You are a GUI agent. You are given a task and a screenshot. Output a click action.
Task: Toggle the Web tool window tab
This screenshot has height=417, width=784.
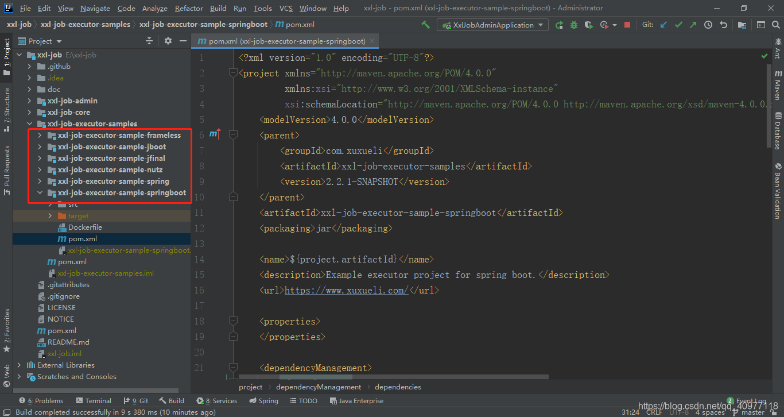coord(6,376)
